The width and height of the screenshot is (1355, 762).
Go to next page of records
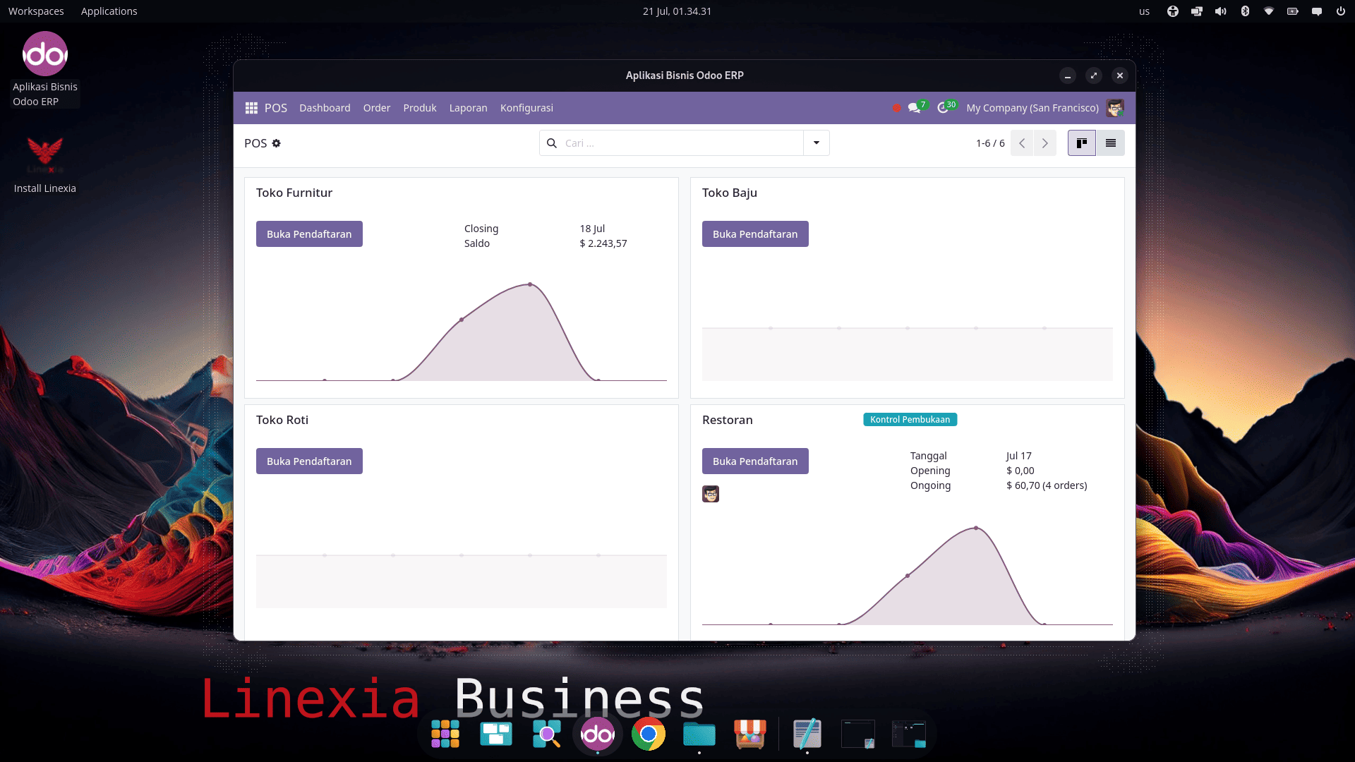(x=1045, y=143)
